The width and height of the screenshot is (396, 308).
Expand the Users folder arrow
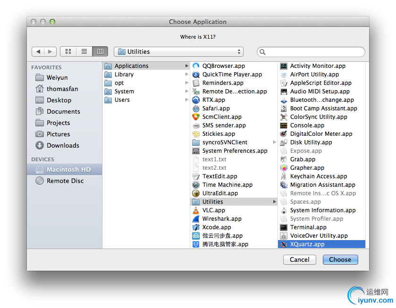186,100
